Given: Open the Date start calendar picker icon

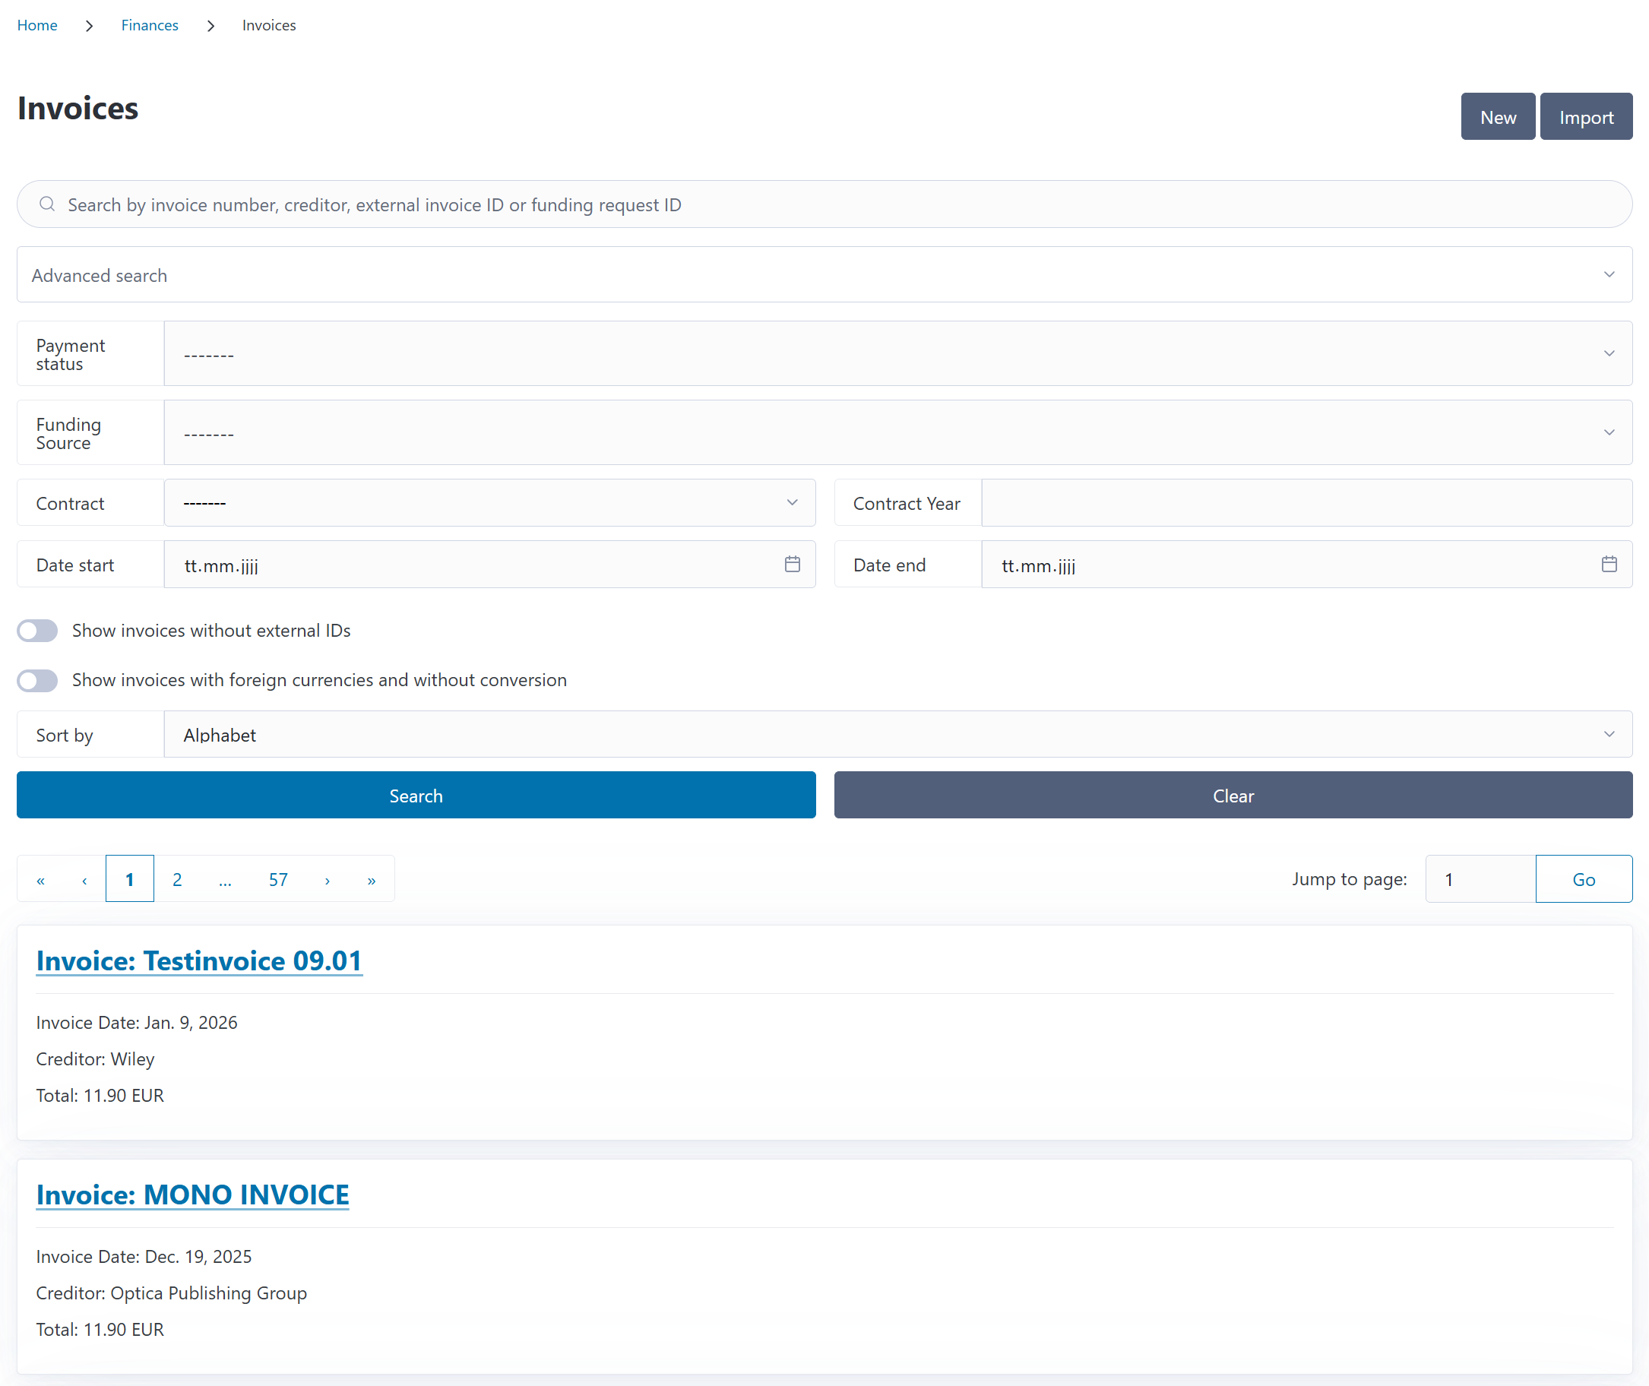Looking at the screenshot, I should (792, 564).
